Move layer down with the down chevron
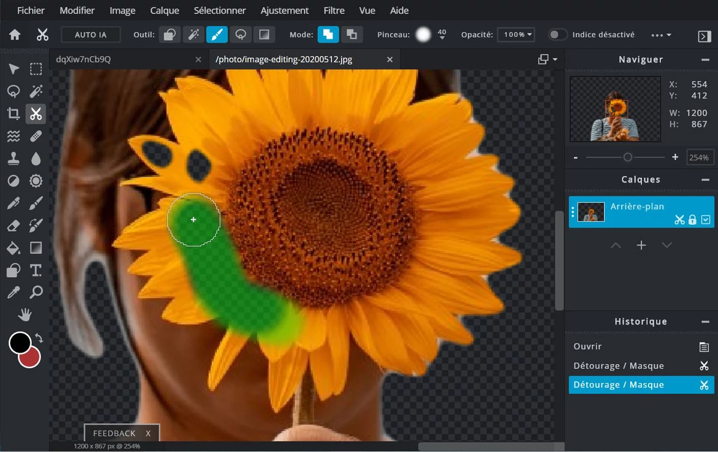 pos(667,245)
